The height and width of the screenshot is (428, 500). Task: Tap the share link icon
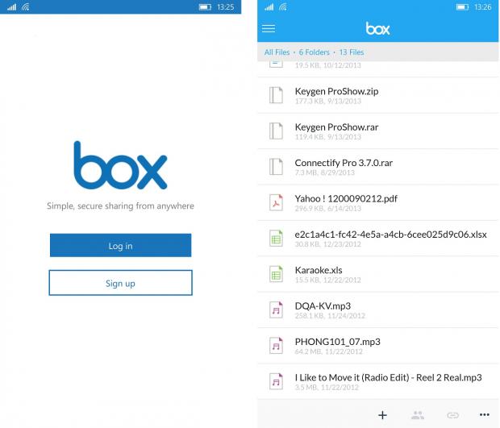coord(452,415)
